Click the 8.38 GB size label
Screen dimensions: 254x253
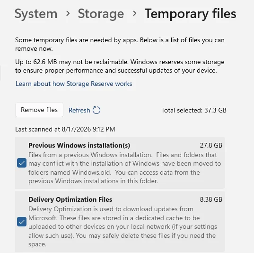pos(211,199)
